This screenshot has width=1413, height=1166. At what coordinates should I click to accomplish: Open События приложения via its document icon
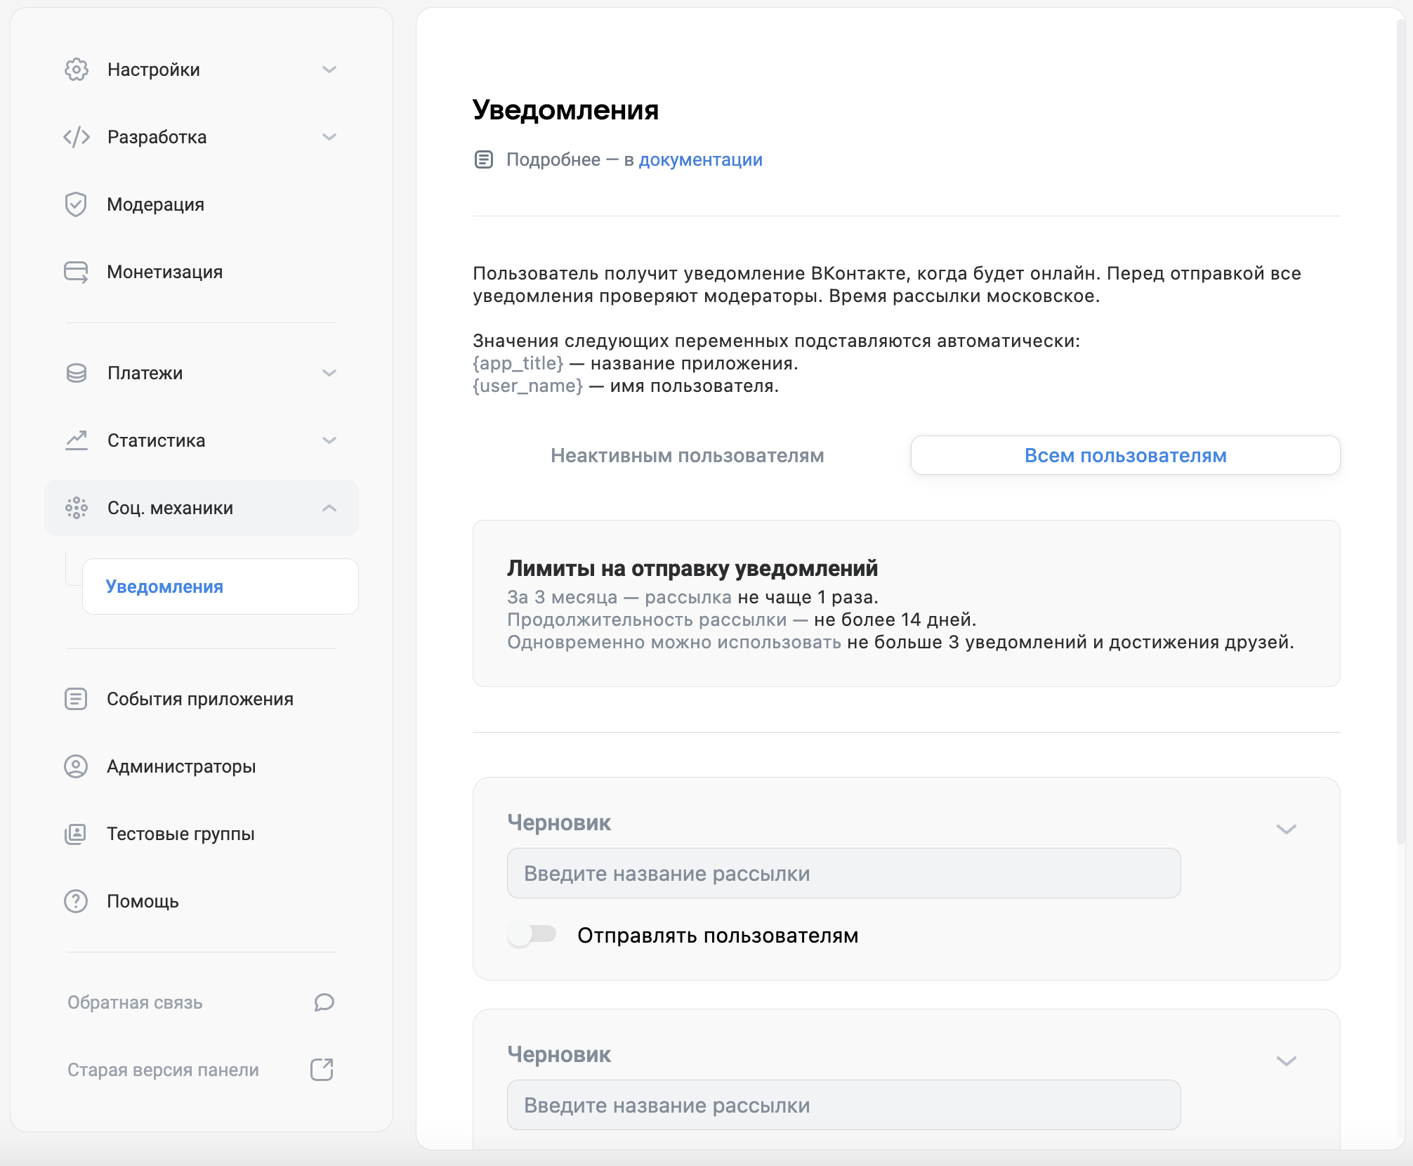click(77, 699)
